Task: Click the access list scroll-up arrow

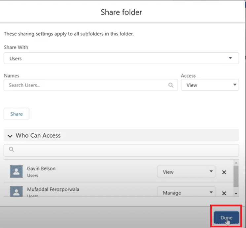Action: [x=236, y=163]
